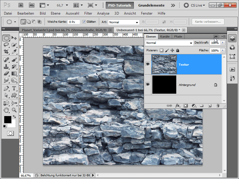This screenshot has height=179, width=239.
Task: Select the Custom Shape tool
Action: pyautogui.click(x=14, y=95)
